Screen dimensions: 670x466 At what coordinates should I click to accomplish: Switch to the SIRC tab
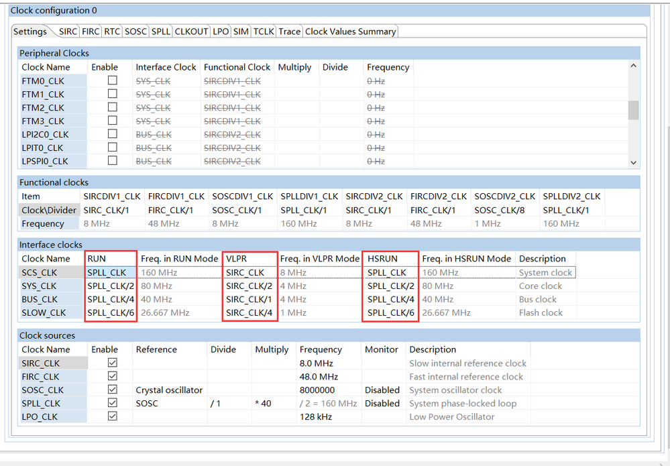coord(68,32)
